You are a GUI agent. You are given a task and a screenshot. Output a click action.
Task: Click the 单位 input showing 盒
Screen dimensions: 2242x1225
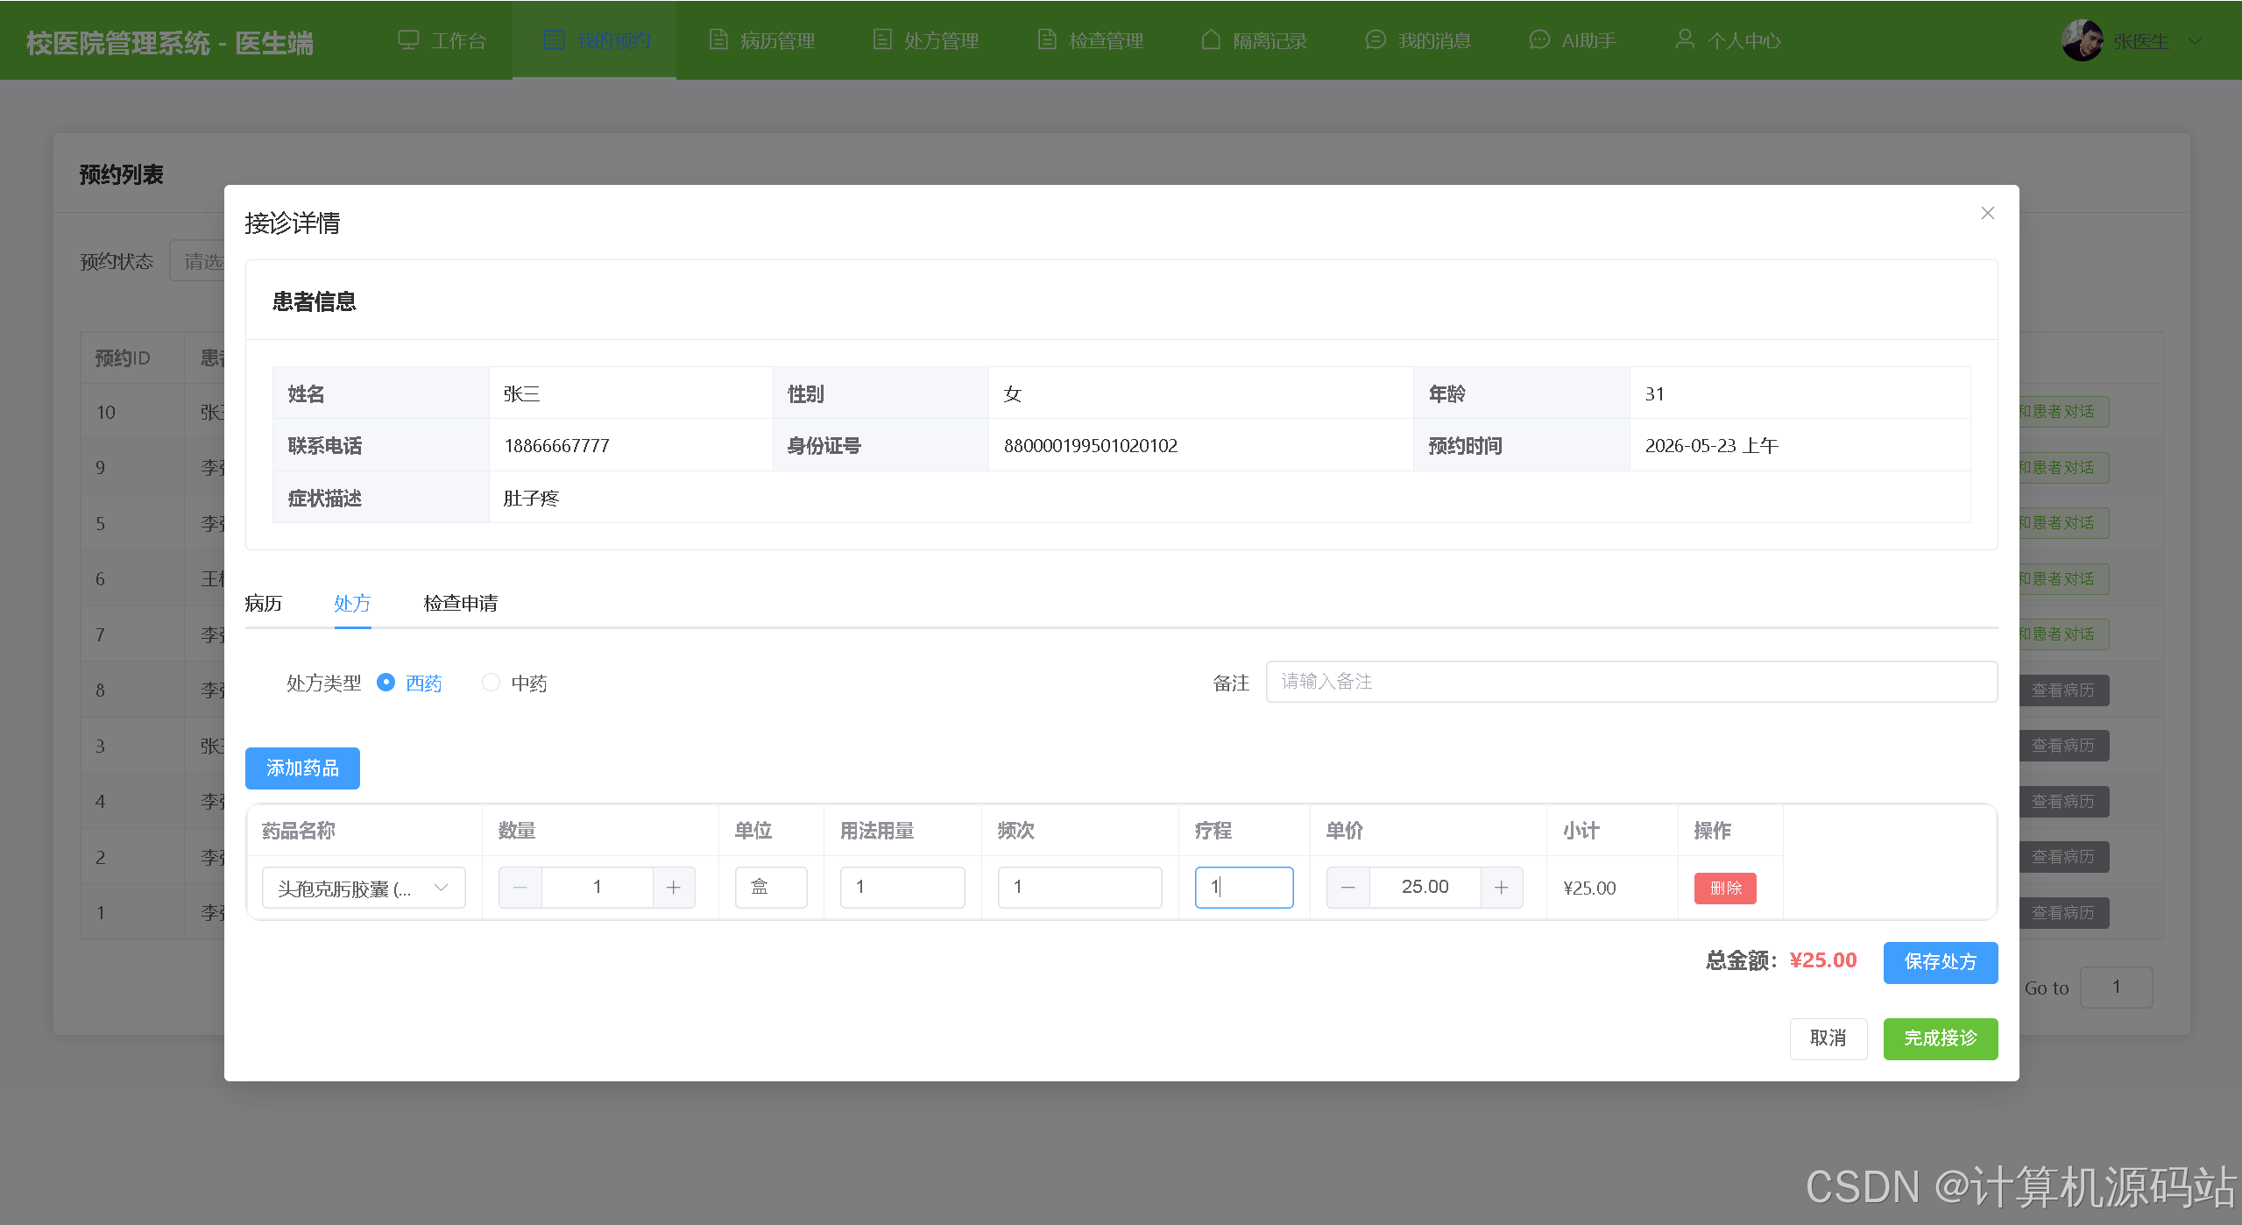click(x=771, y=888)
